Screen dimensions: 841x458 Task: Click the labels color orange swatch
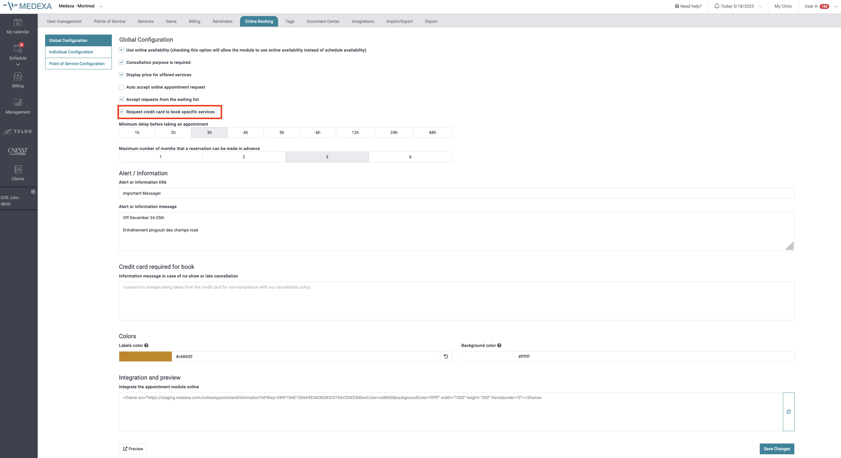coord(145,356)
